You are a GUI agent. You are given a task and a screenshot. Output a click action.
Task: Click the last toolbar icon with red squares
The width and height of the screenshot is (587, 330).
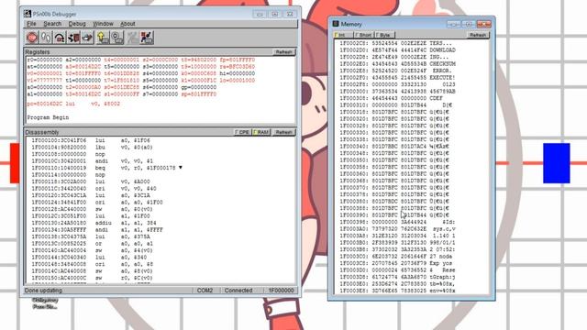click(147, 38)
